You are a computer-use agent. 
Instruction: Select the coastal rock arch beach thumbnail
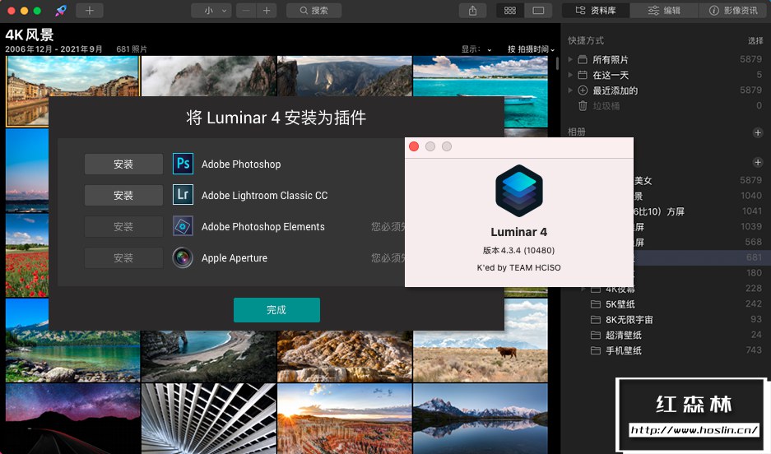point(209,356)
